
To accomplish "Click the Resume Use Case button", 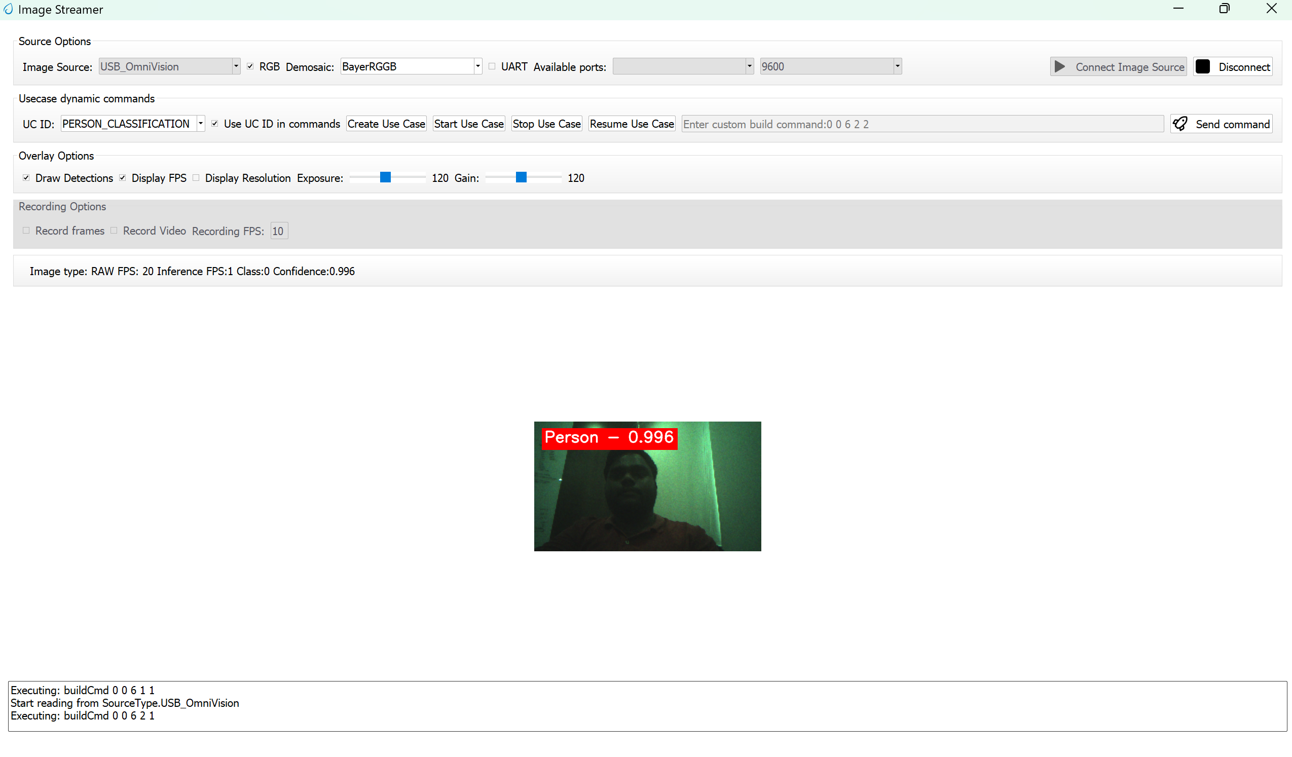I will (x=631, y=123).
